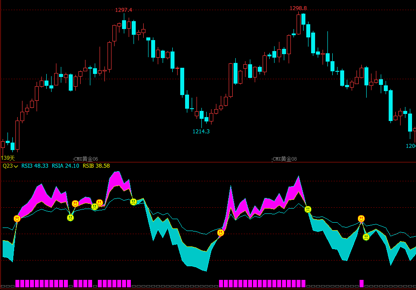Click the happy face starting the second long magenta run
This screenshot has height=290, width=416.
220,232
